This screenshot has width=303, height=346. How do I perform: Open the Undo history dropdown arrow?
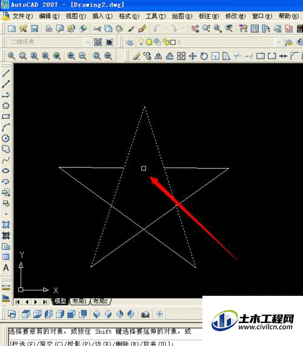click(166, 28)
